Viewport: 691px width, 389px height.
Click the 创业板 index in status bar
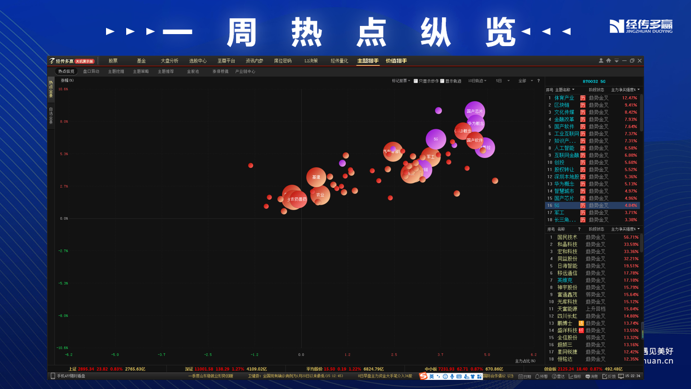[583, 369]
